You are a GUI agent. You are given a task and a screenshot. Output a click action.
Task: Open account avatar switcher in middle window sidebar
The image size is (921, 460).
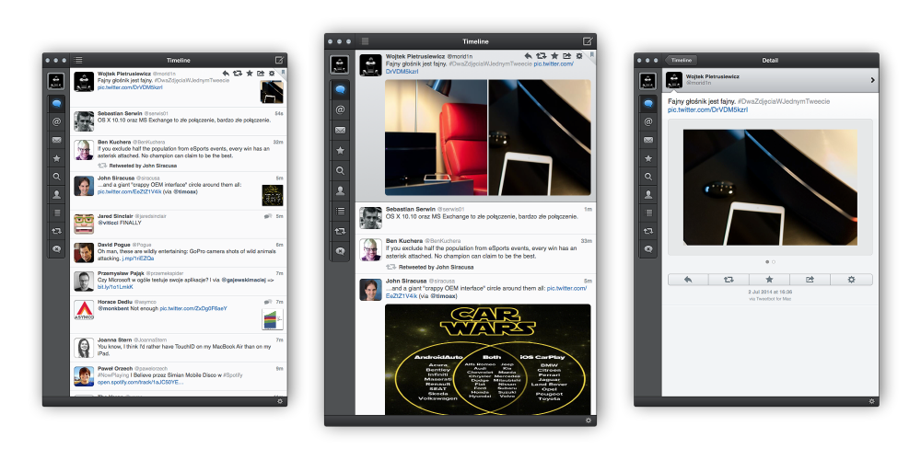[340, 64]
